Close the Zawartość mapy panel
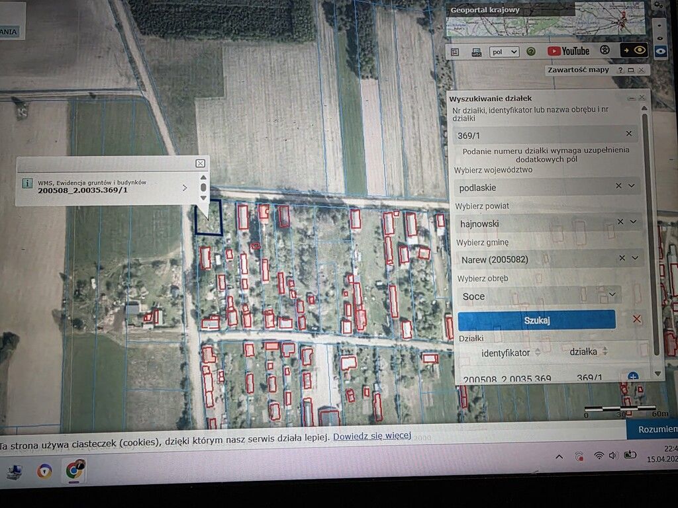Screen dimensions: 678x508 tap(641, 69)
